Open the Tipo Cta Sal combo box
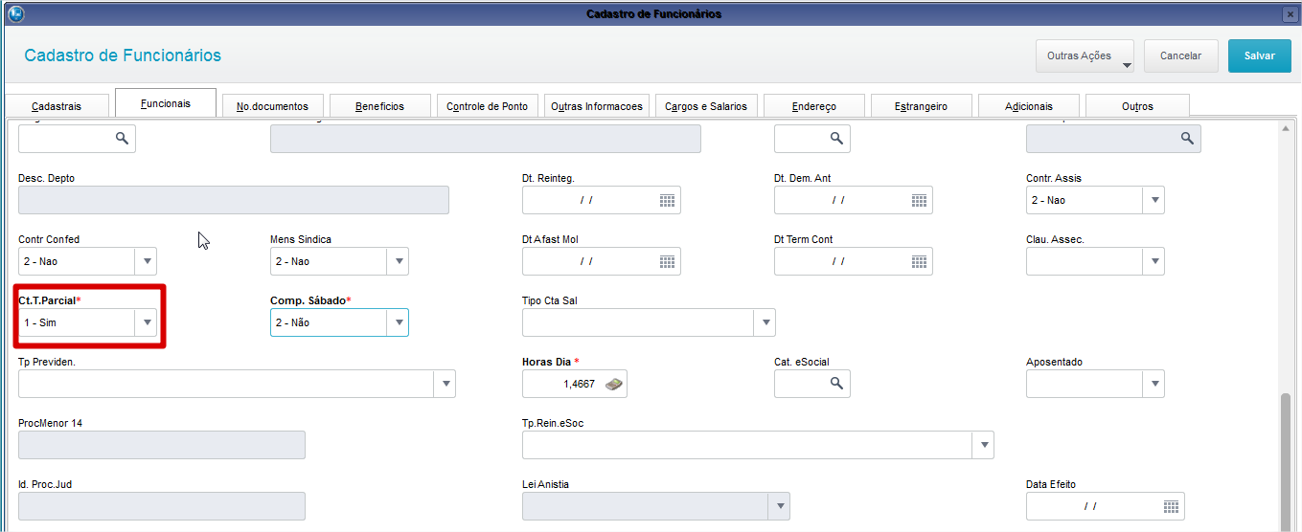 [x=765, y=323]
